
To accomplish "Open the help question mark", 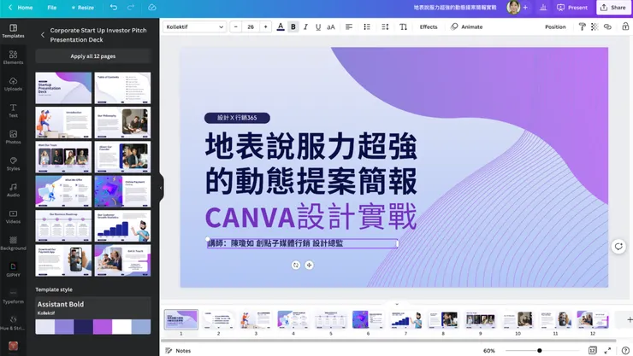I will (625, 351).
